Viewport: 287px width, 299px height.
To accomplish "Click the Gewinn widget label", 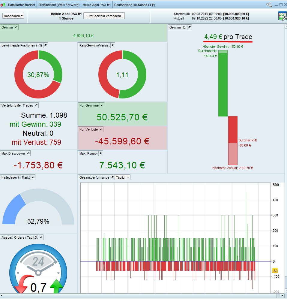I will pos(7,27).
